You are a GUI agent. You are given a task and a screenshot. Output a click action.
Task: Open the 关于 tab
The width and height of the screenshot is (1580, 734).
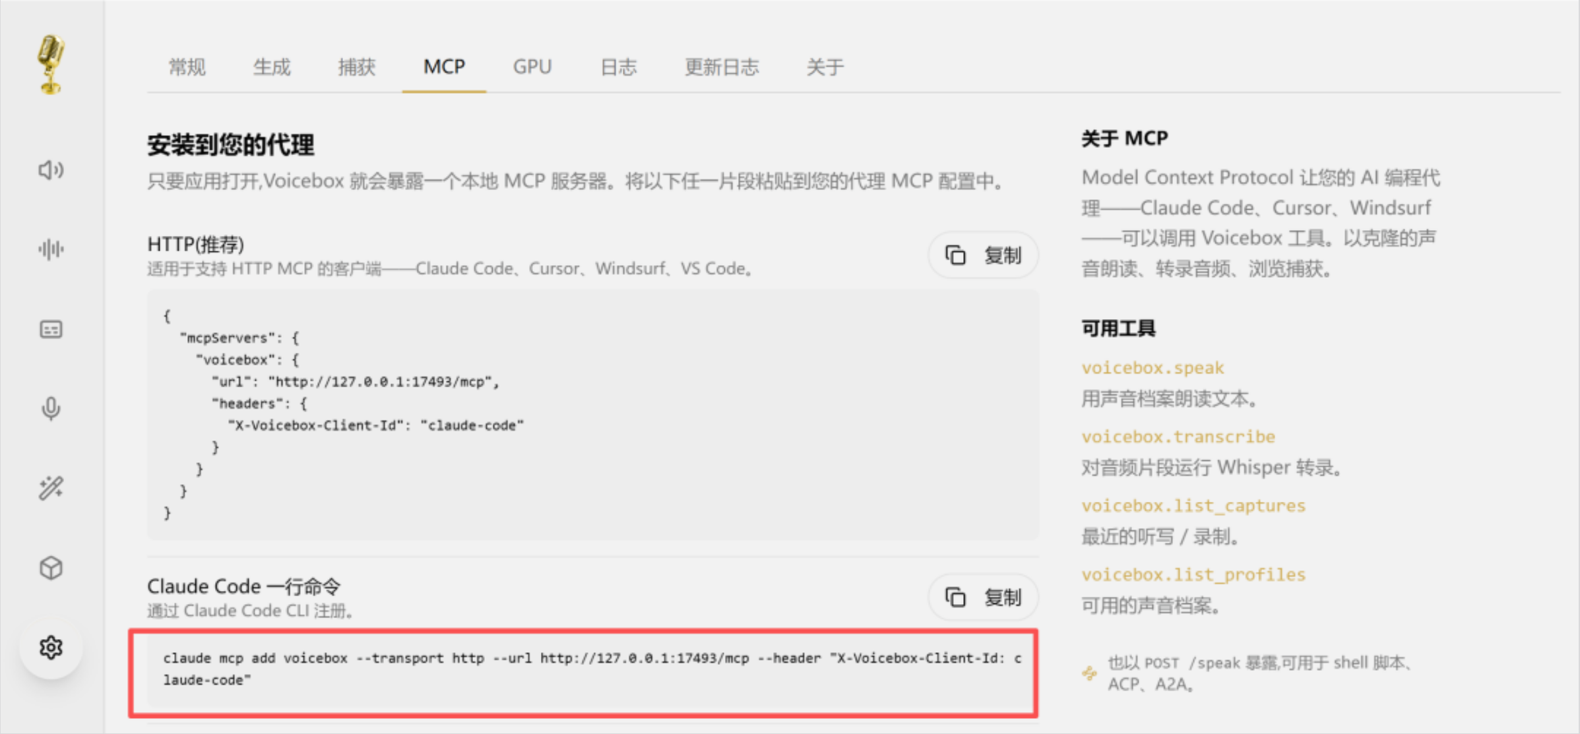[825, 67]
